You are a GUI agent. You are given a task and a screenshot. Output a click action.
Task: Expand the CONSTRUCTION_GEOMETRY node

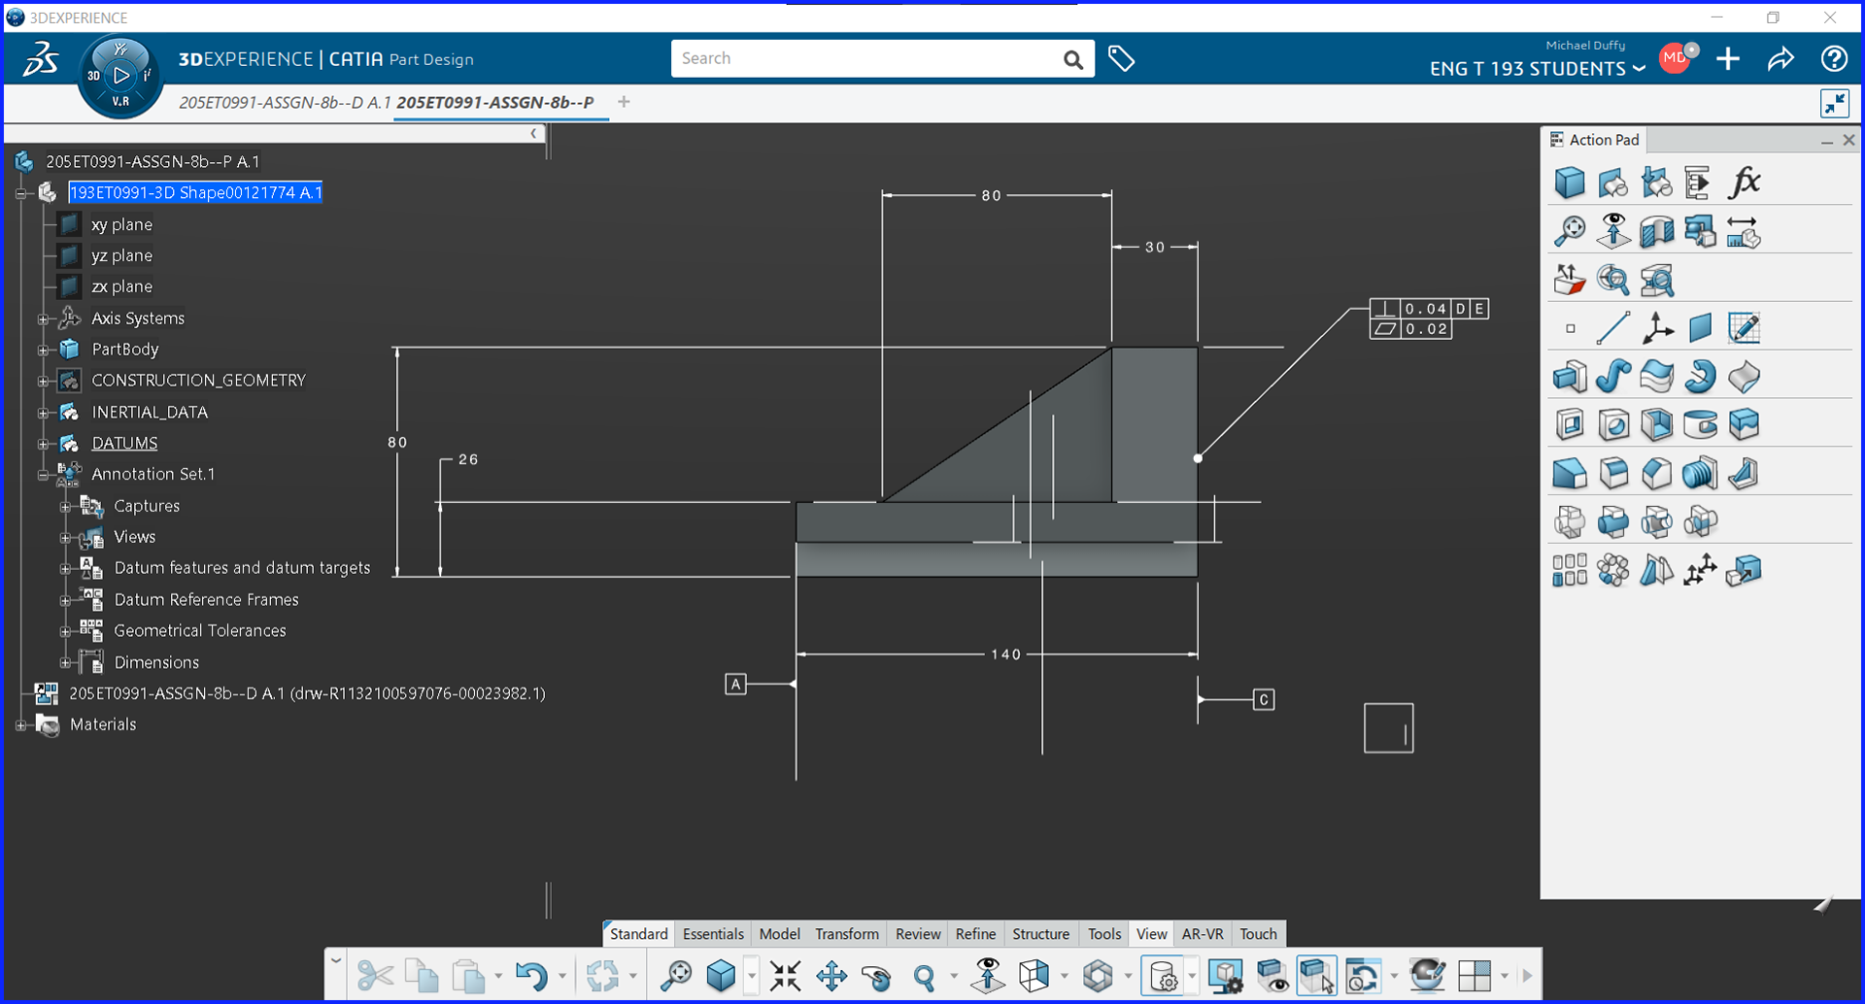[x=43, y=381]
